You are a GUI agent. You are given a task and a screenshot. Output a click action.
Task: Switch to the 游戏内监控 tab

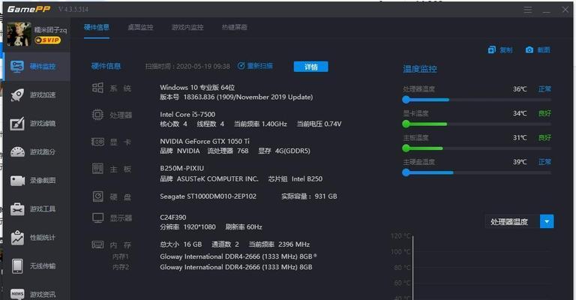click(187, 27)
